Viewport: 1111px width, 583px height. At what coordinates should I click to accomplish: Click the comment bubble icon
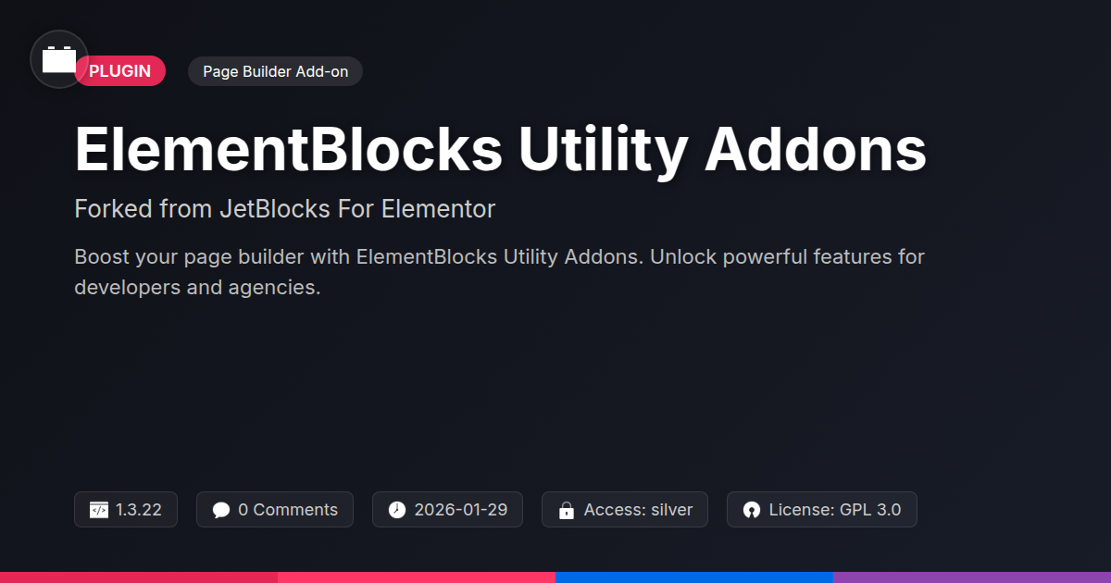coord(220,510)
